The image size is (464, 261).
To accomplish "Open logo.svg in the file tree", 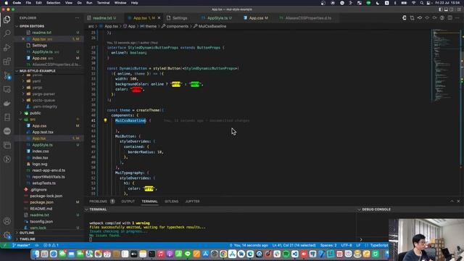I will [40, 164].
